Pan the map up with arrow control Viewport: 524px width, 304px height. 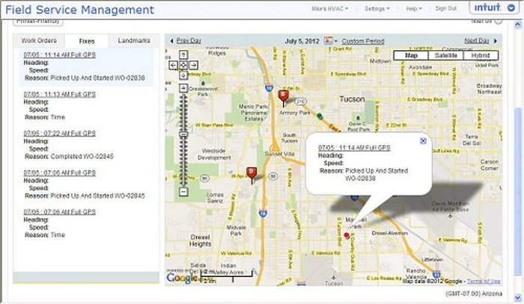click(183, 55)
